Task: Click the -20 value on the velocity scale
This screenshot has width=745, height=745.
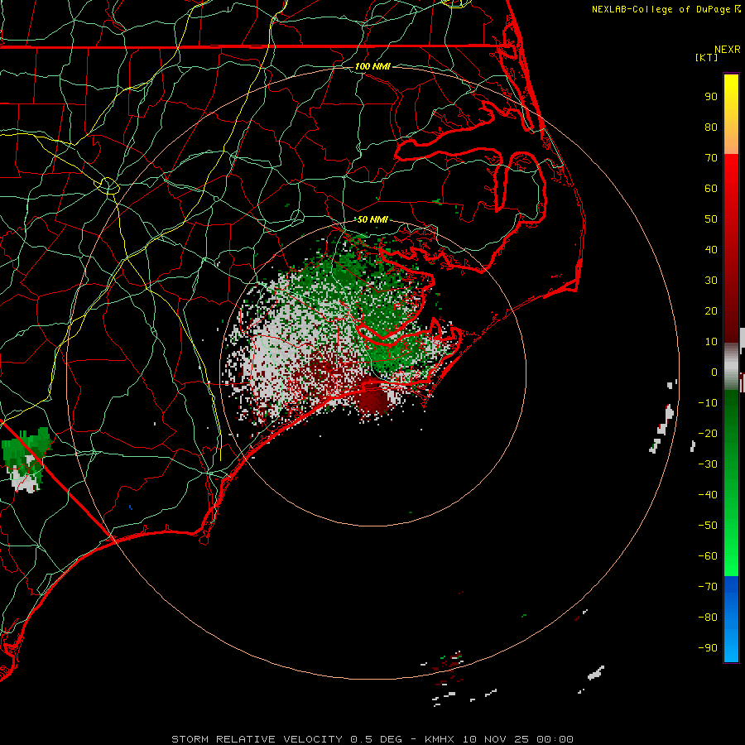Action: click(708, 433)
